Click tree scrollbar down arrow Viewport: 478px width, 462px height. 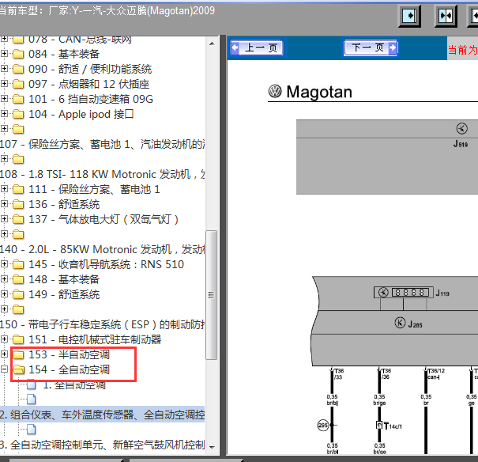click(212, 447)
